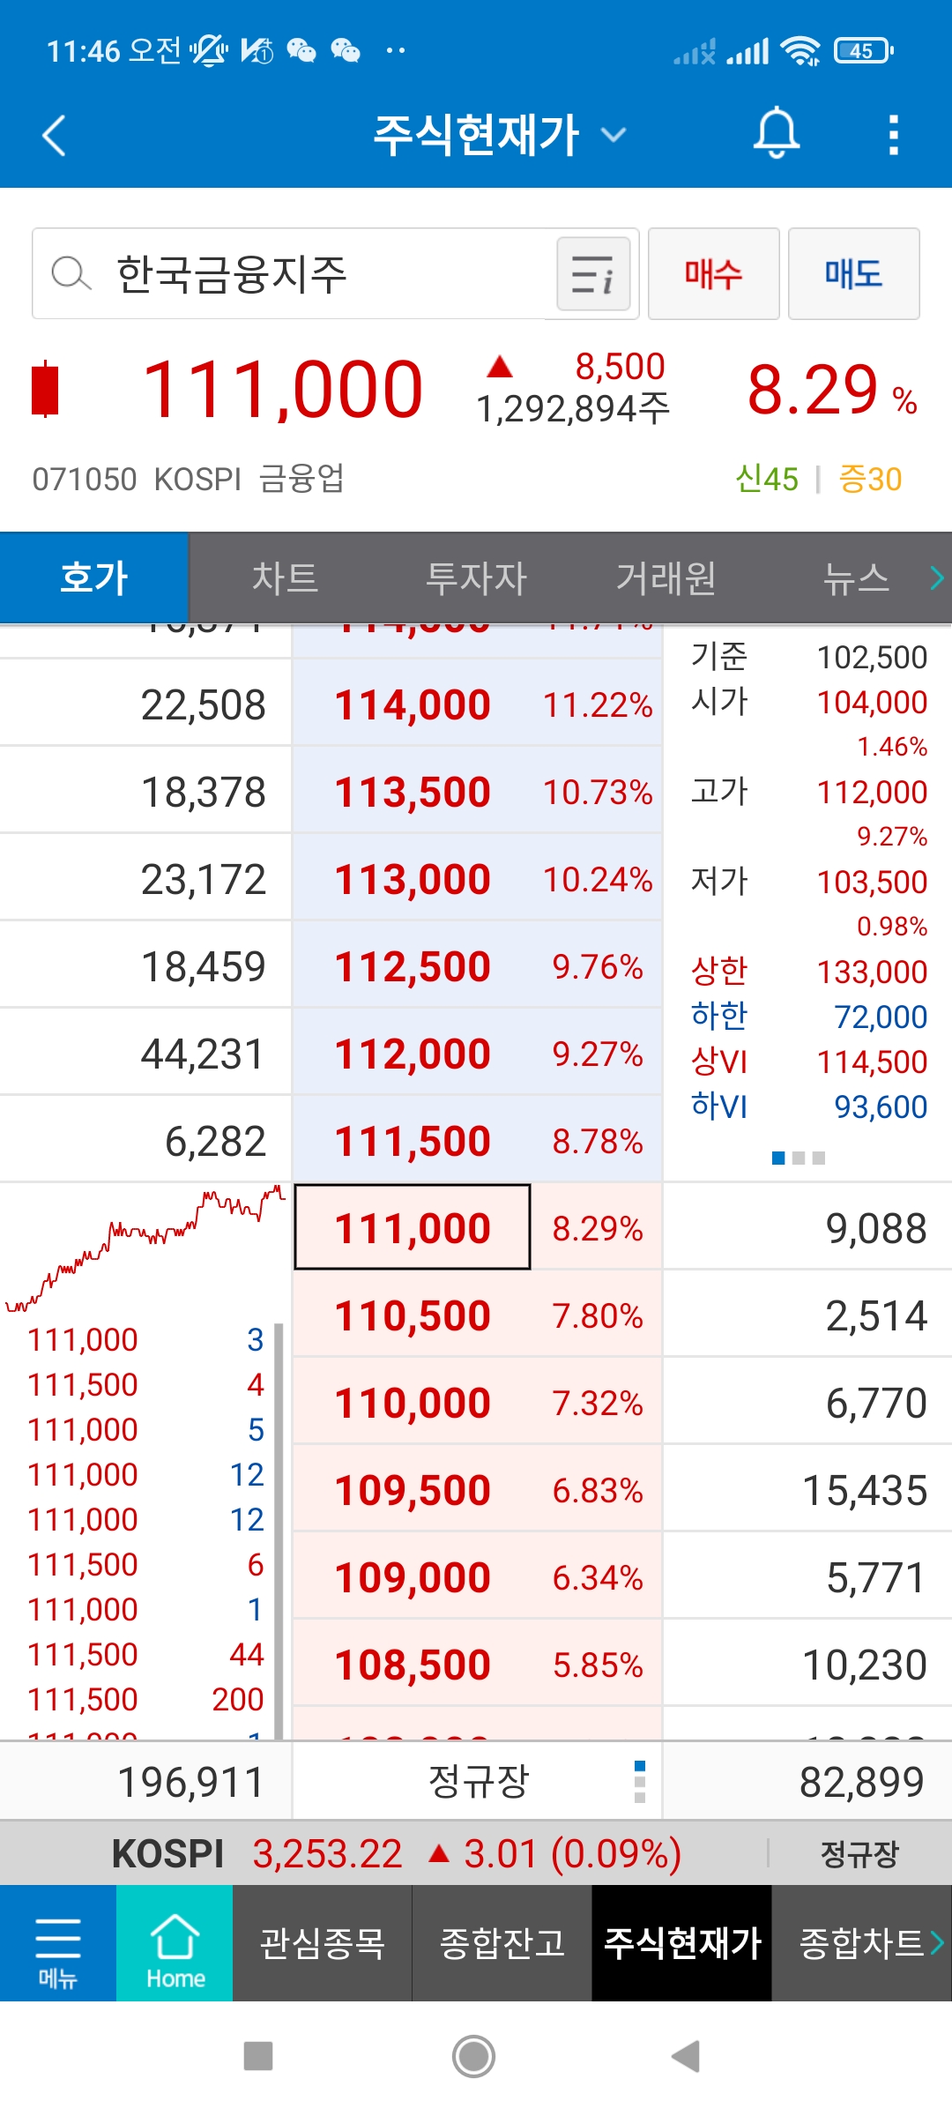This screenshot has height=2116, width=952.
Task: Tap the Android home circle button
Action: [x=474, y=2056]
